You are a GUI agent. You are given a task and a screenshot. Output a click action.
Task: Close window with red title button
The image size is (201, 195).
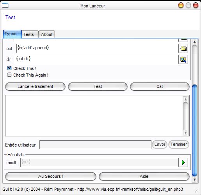pyautogui.click(x=196, y=5)
